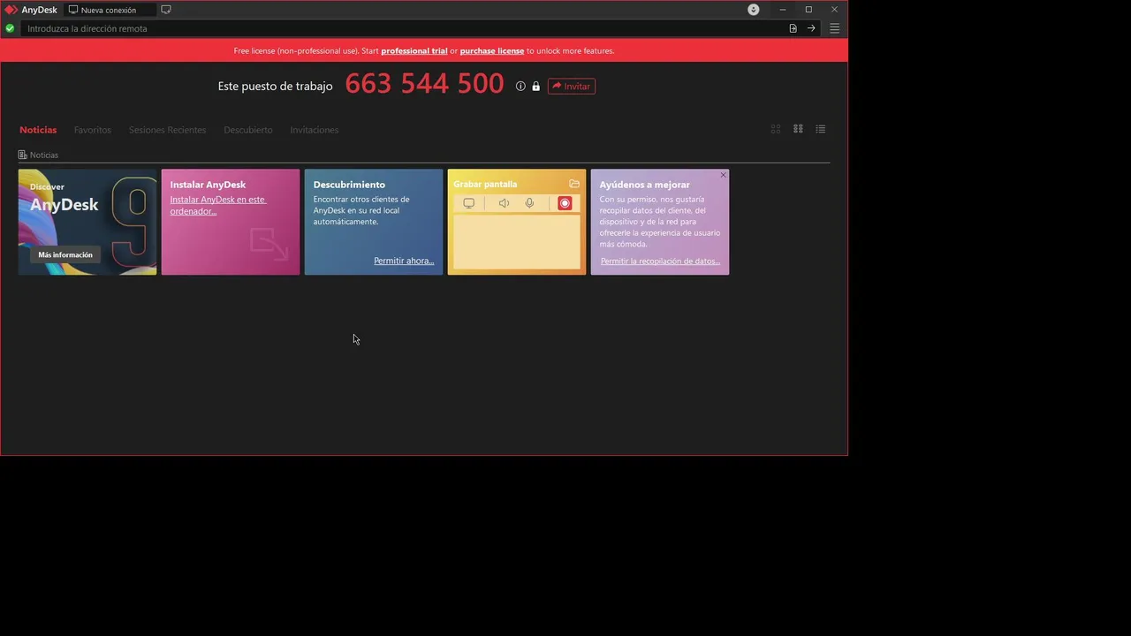Viewport: 1131px width, 636px height.
Task: Open the Favoritos tab
Action: coord(93,130)
